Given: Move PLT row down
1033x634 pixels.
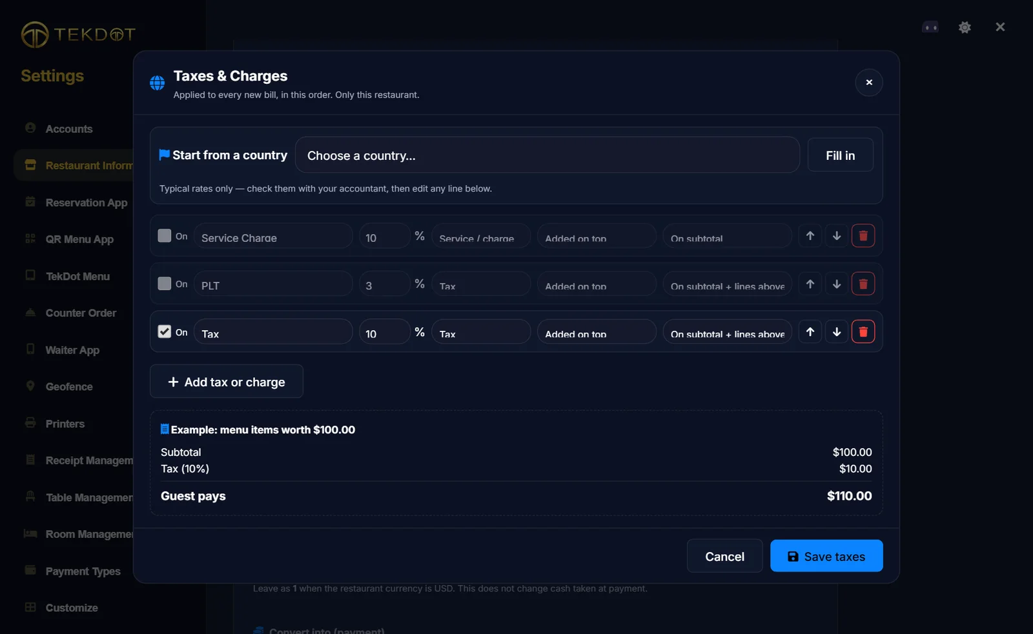Looking at the screenshot, I should (837, 284).
